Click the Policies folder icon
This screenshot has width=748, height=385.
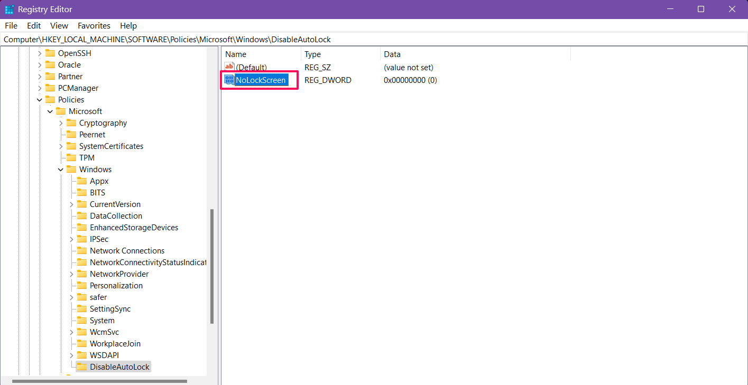50,99
